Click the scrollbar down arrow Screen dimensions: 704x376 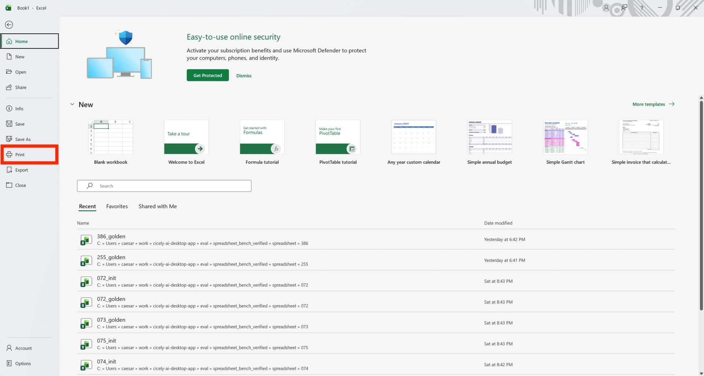701,373
